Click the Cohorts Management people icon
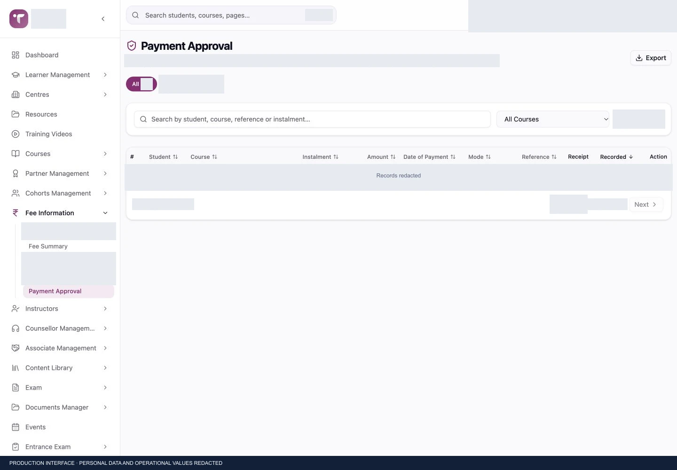 [x=16, y=193]
